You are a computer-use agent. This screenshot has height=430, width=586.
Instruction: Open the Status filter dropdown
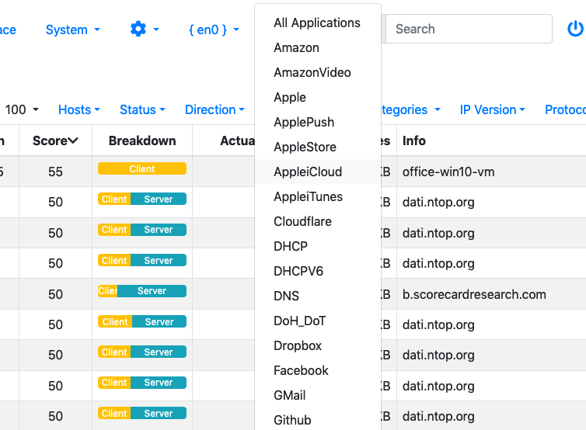[142, 109]
